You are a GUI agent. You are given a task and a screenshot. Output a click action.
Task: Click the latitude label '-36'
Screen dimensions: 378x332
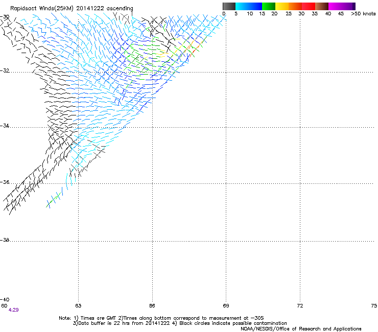(5, 182)
